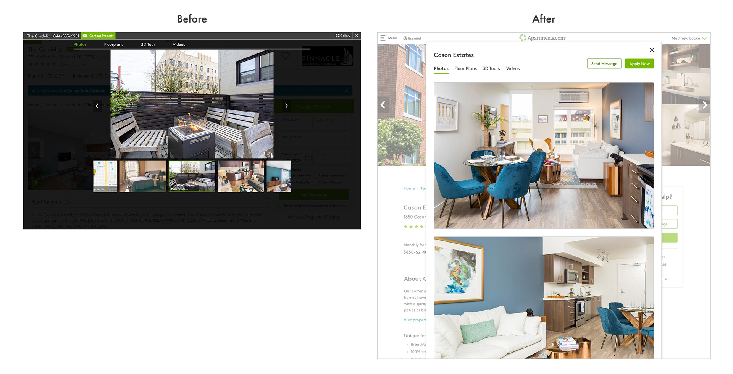This screenshot has width=733, height=374.
Task: Open the 3D Tour tab in Before
Action: tap(148, 45)
